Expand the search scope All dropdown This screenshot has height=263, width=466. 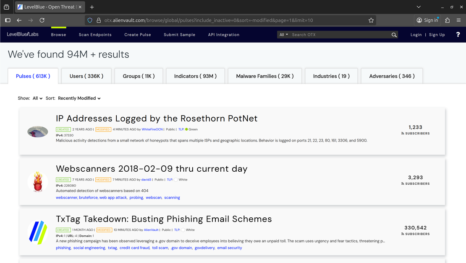284,35
